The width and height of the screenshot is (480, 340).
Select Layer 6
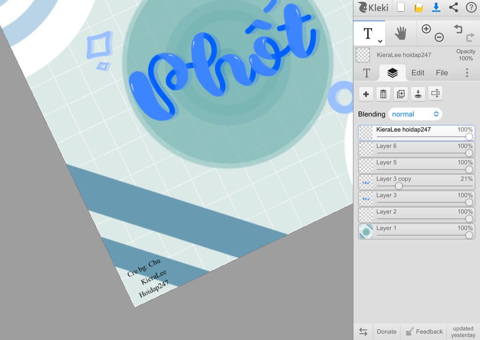tap(416, 149)
